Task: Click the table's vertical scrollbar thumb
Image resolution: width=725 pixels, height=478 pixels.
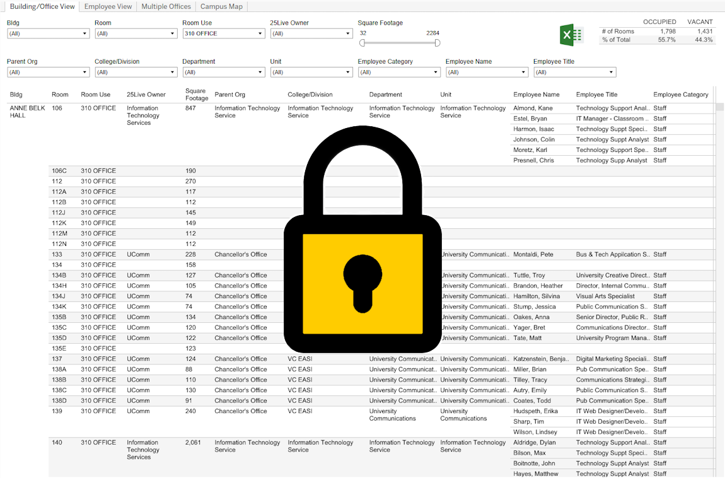Action: point(719,107)
